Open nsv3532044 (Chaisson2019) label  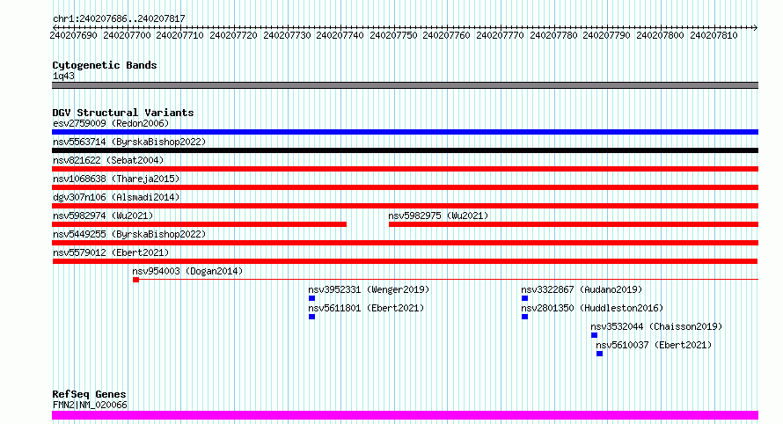pos(656,326)
